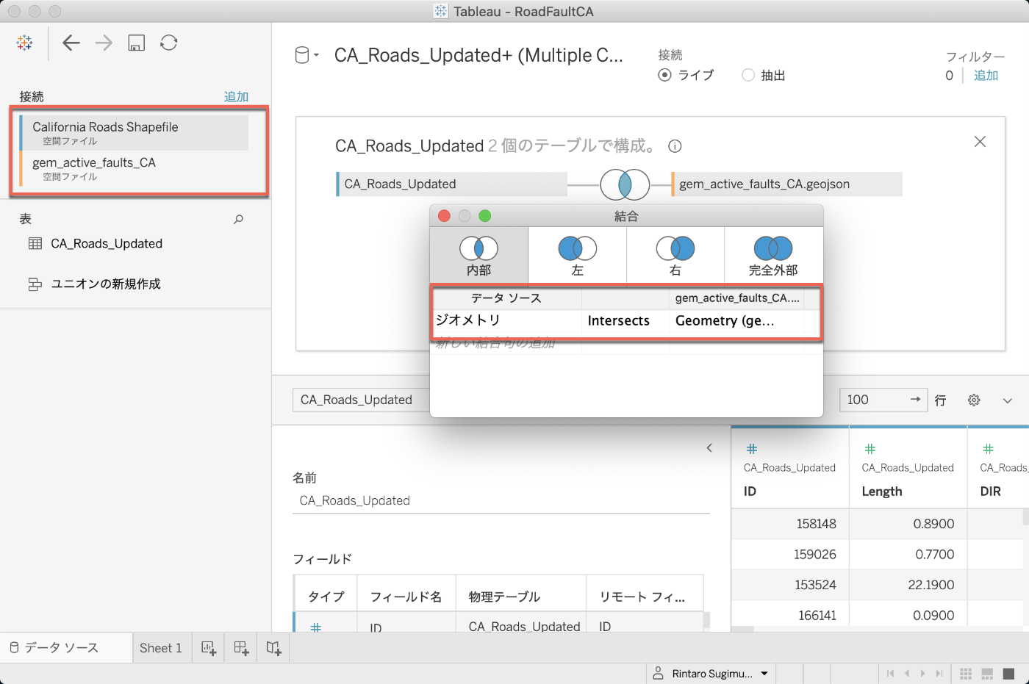Click the 名前 field CA_Roads_Updated
The width and height of the screenshot is (1029, 684).
pyautogui.click(x=501, y=501)
